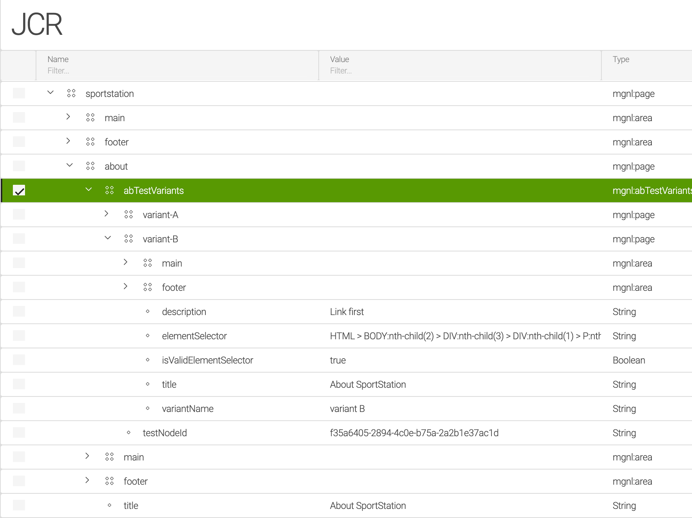Screen dimensions: 692x518
Task: Click the Type column header
Action: tap(621, 59)
